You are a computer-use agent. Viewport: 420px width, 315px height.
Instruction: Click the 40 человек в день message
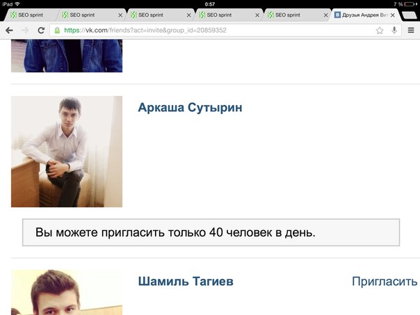pos(211,232)
